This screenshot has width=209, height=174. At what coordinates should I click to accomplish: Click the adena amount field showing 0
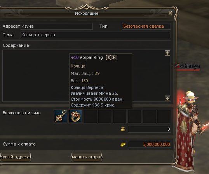pyautogui.click(x=149, y=129)
